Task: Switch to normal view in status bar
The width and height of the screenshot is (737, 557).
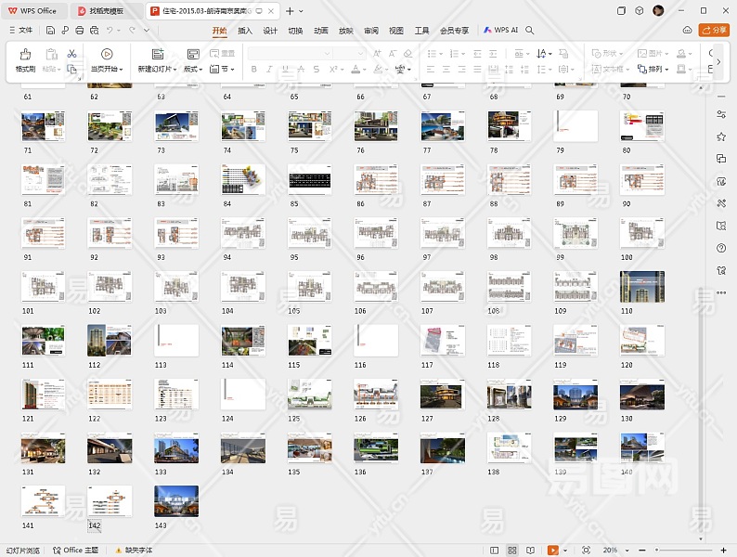Action: click(496, 550)
